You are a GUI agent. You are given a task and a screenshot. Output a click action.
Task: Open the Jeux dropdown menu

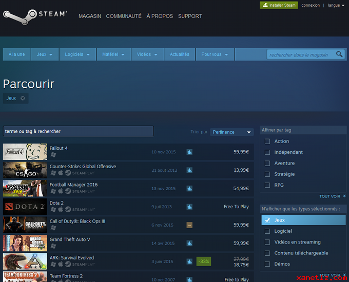(45, 54)
